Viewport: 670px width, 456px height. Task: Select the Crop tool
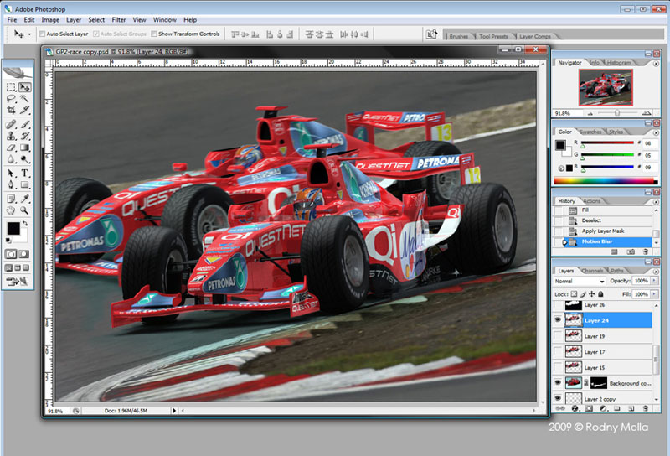click(x=11, y=111)
